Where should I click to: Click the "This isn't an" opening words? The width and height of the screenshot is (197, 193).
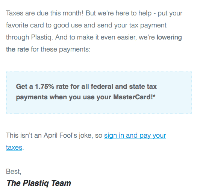[x=24, y=135]
